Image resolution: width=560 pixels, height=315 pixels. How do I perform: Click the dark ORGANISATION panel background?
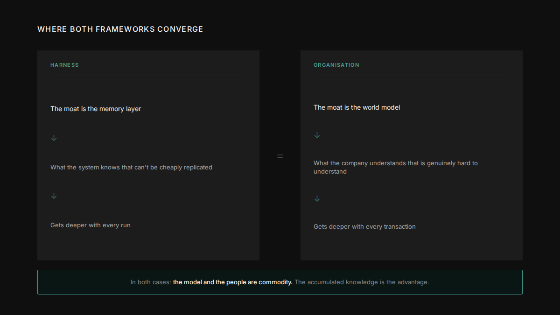pos(411,247)
